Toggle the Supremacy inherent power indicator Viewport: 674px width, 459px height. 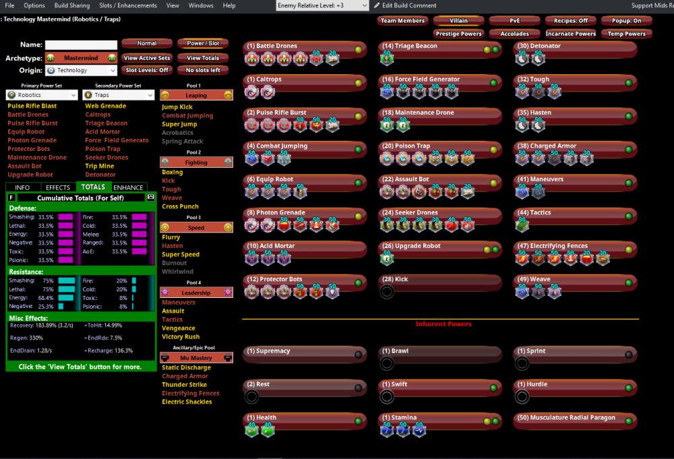pyautogui.click(x=359, y=355)
